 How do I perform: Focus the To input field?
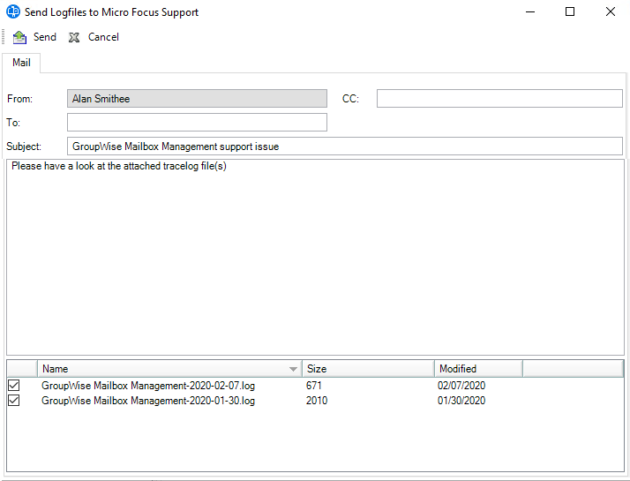point(197,122)
